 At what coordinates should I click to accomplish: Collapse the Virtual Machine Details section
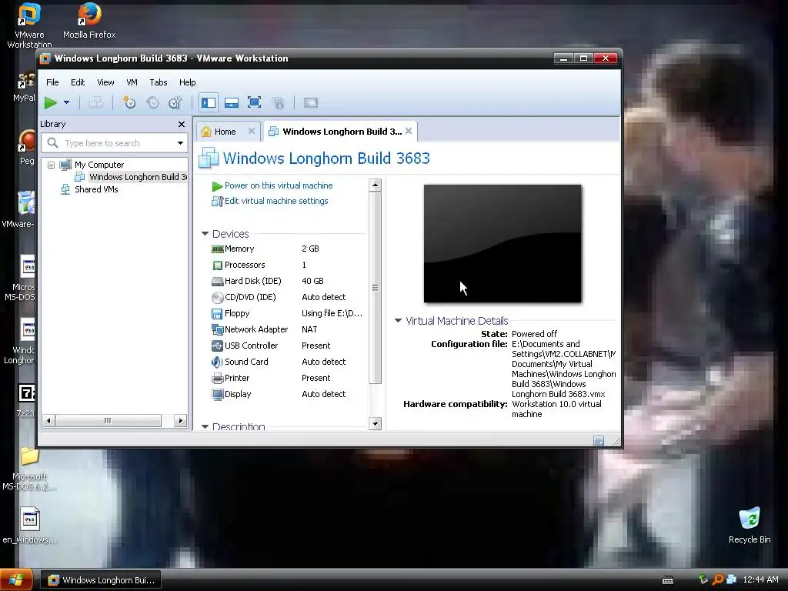398,321
